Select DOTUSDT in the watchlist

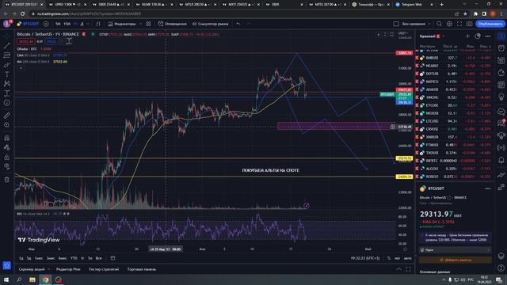coord(455,74)
